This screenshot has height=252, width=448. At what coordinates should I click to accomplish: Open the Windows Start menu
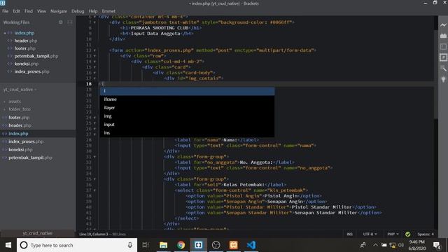[8, 245]
